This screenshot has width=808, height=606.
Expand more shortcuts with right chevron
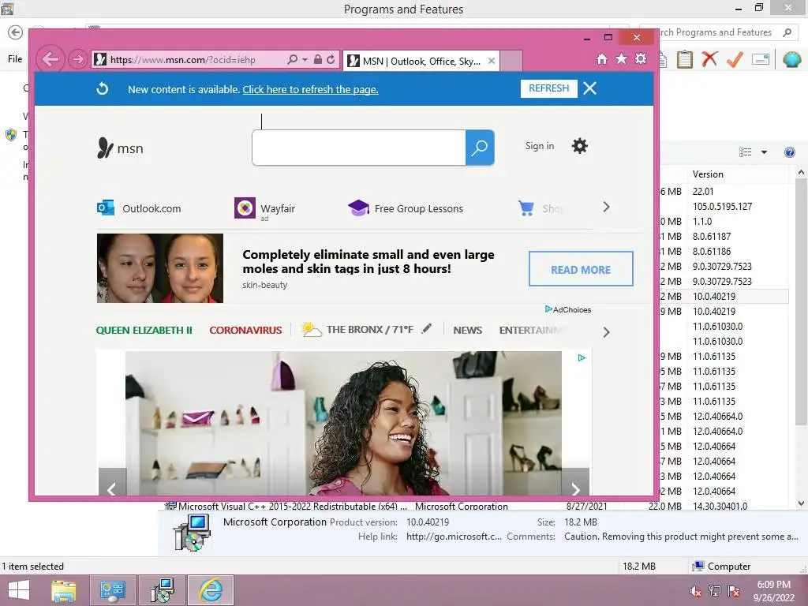click(607, 207)
